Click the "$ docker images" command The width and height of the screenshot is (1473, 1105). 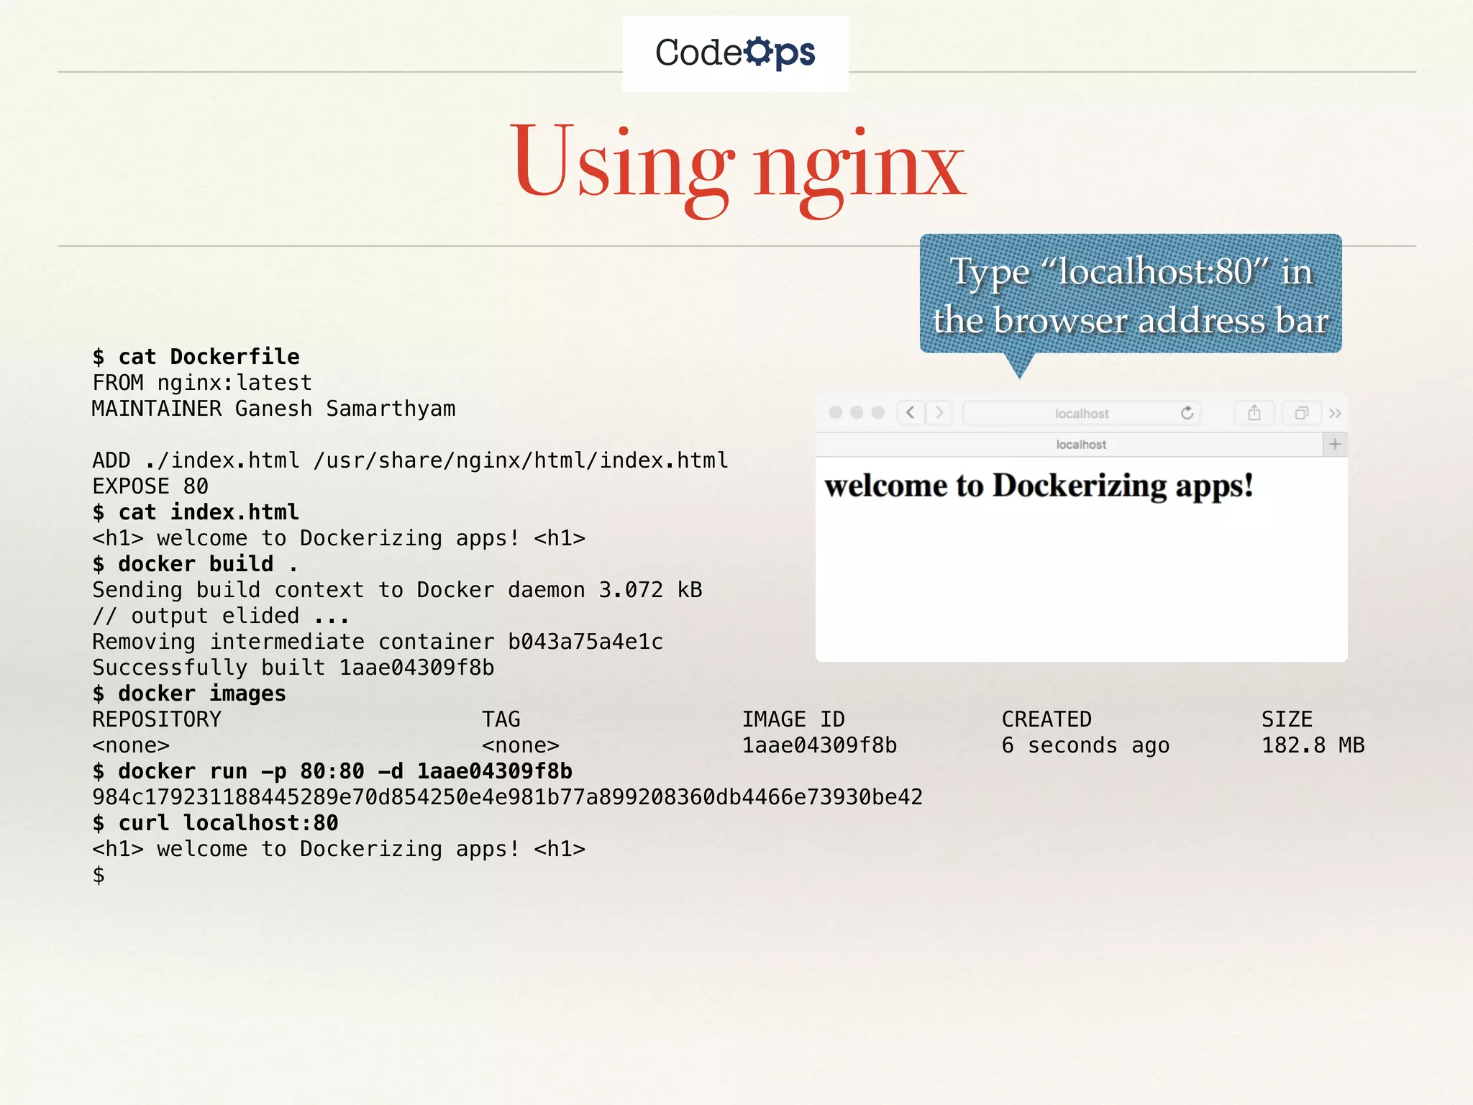pos(189,694)
